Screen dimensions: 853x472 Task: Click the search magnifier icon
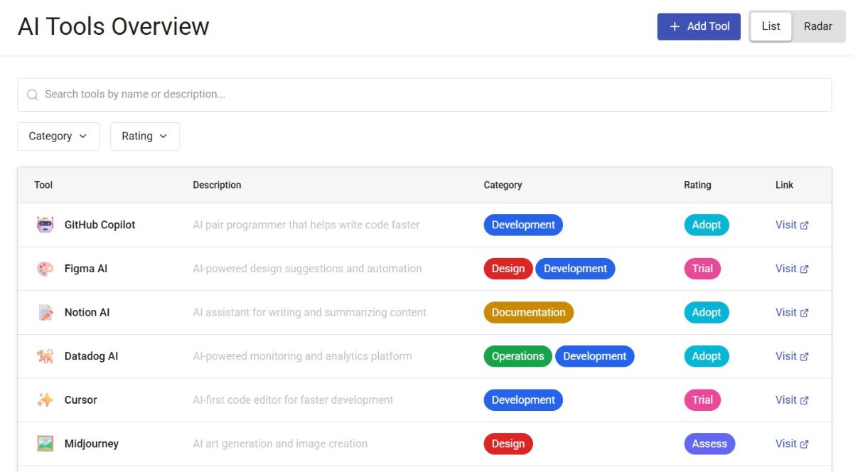[x=32, y=95]
